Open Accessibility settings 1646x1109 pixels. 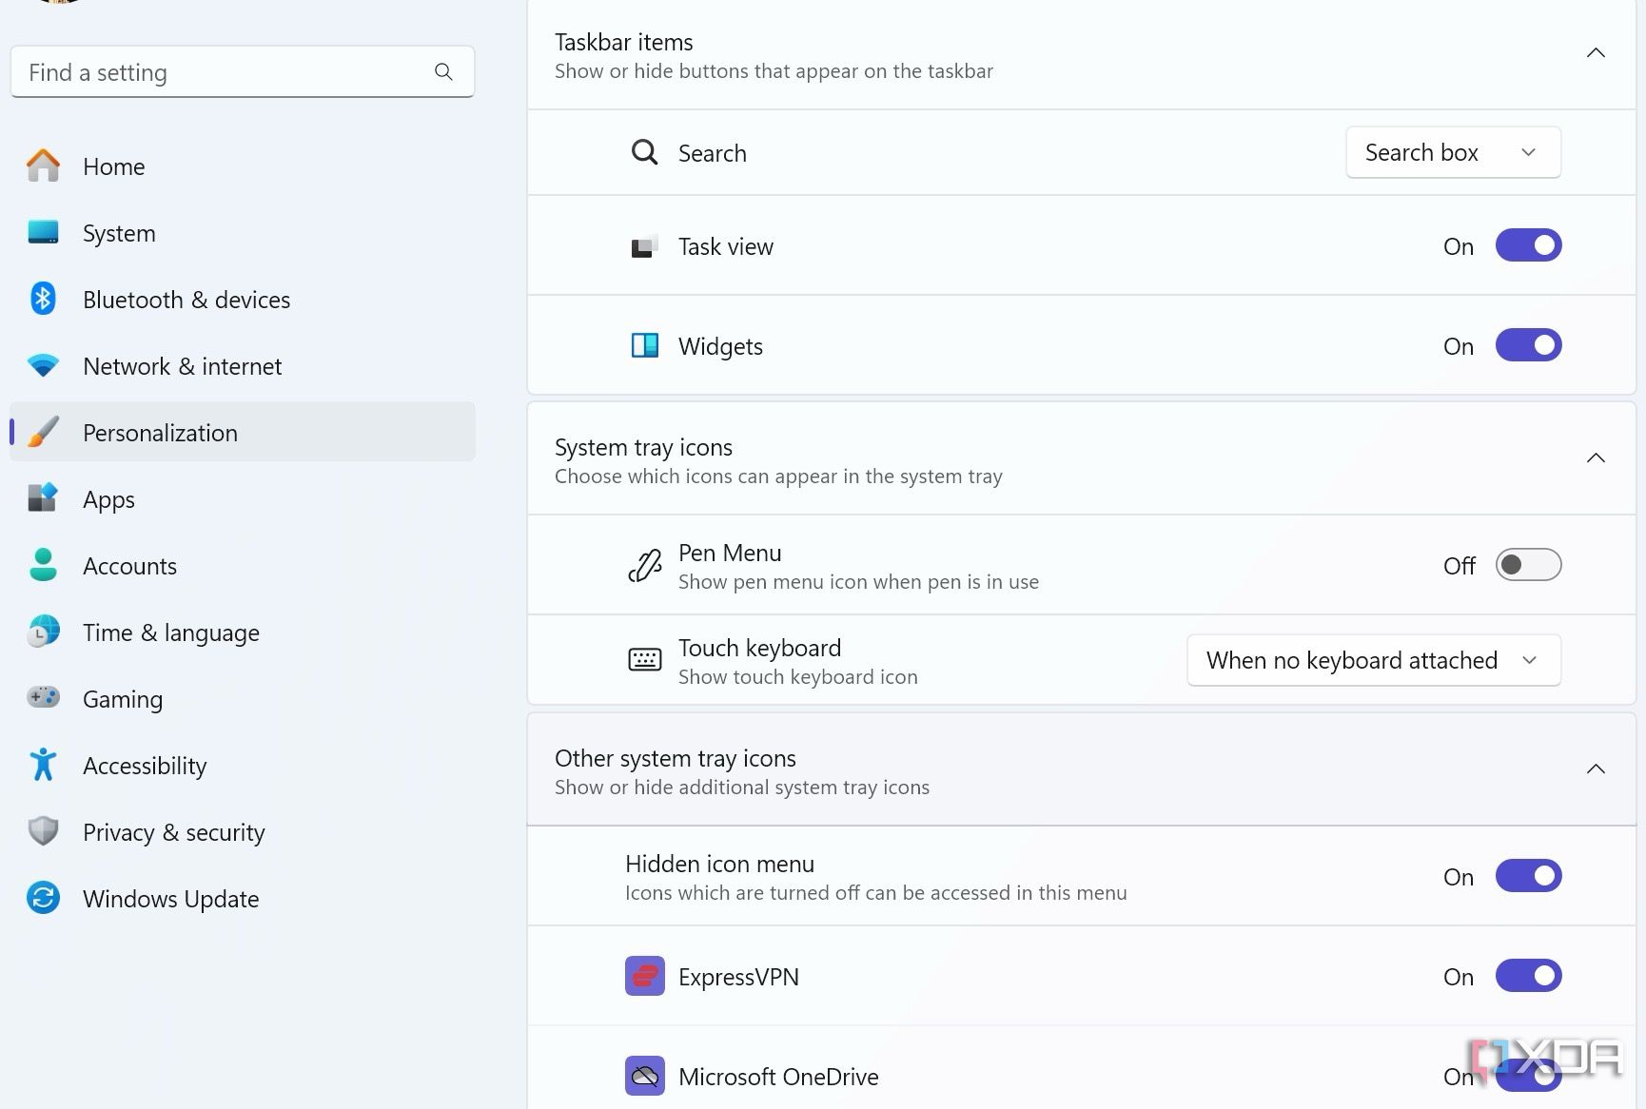tap(242, 766)
